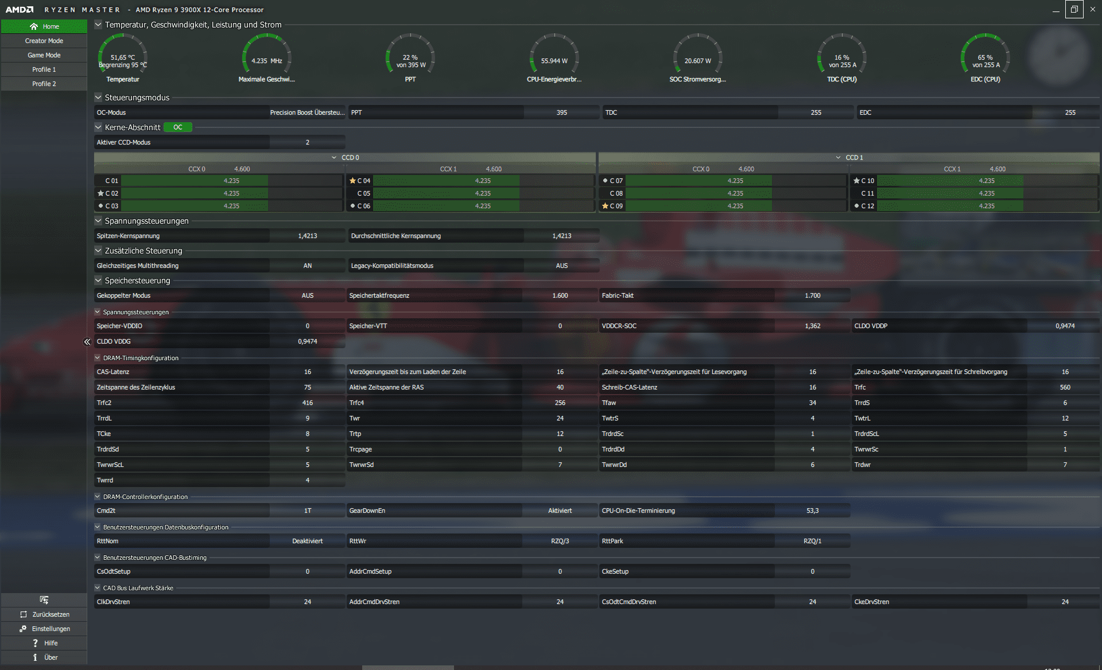Toggle Cmd2t 1T value
The image size is (1102, 670).
tap(308, 511)
